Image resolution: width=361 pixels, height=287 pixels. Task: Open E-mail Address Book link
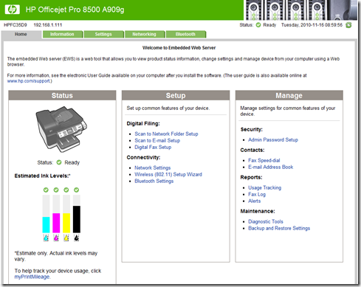[x=271, y=167]
